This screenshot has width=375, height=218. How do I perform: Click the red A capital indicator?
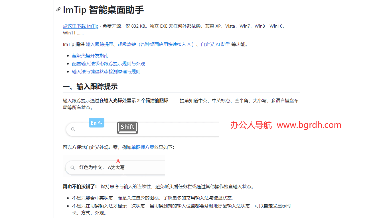click(x=118, y=161)
